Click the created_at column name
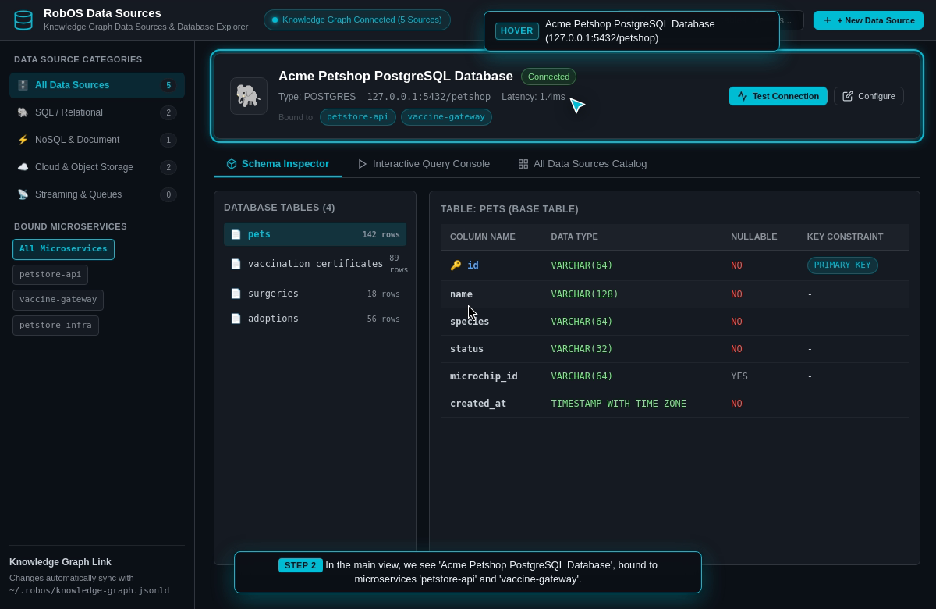This screenshot has height=609, width=936. [x=478, y=404]
